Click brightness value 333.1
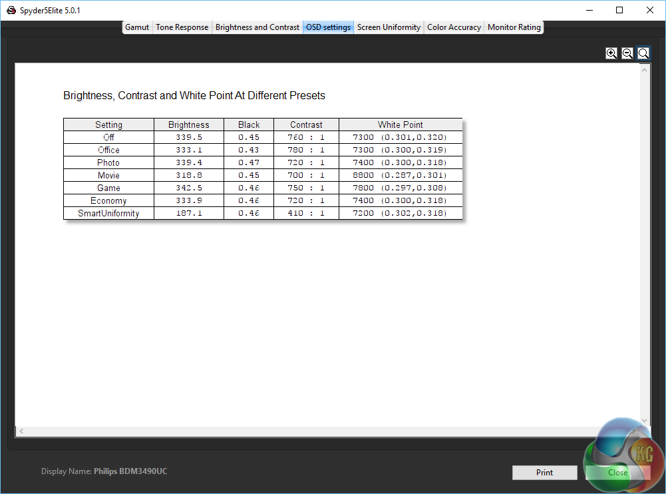 point(189,150)
